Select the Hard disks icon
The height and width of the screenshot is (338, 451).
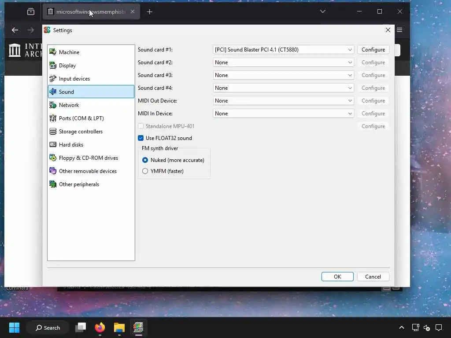(53, 144)
